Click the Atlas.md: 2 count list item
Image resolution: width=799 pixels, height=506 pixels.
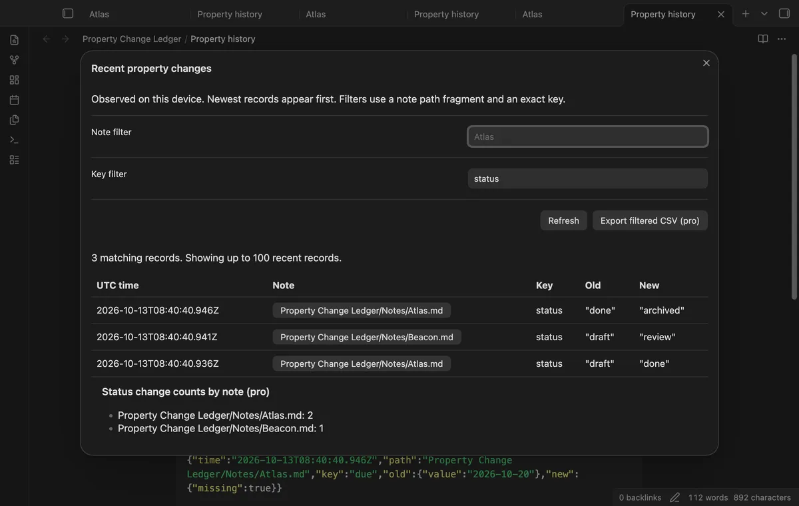point(216,415)
